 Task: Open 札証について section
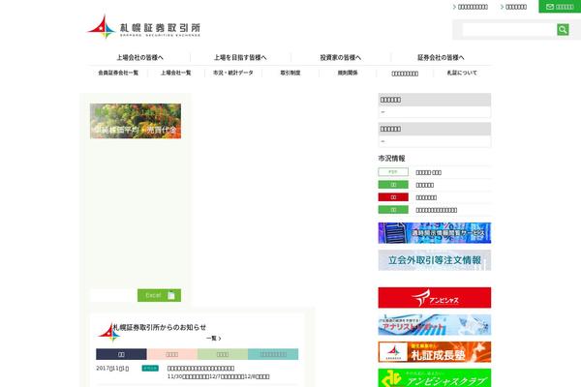click(462, 73)
